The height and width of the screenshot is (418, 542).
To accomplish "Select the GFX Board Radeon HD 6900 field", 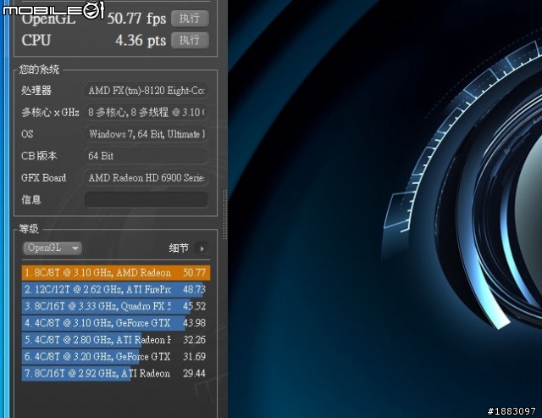I will tap(147, 177).
